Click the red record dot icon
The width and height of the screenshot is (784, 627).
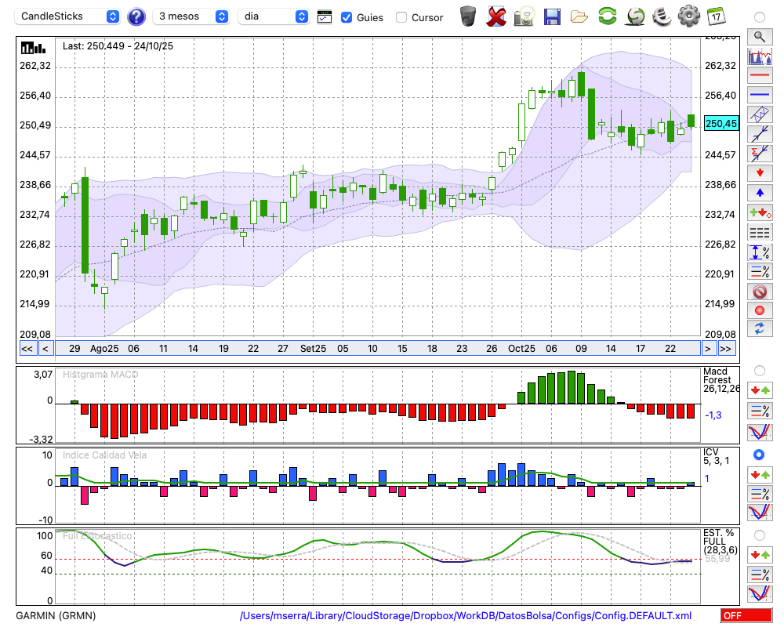[x=760, y=310]
